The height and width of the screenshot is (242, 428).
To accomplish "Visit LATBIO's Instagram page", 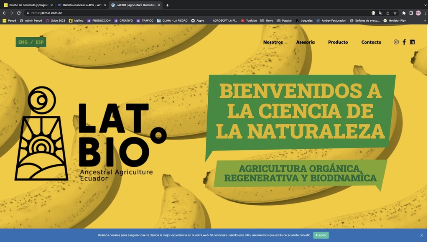I will pos(396,42).
